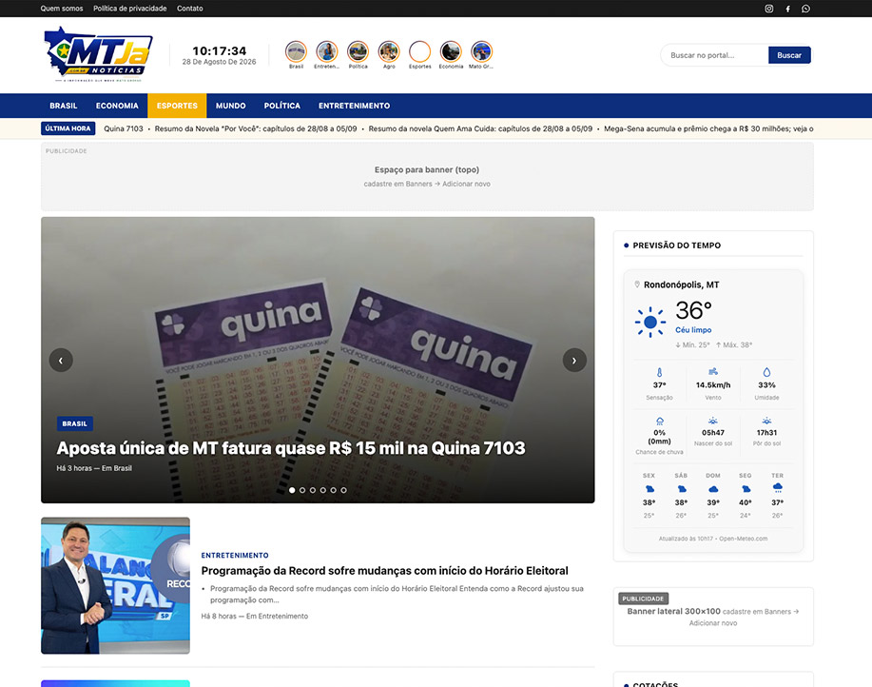Image resolution: width=872 pixels, height=687 pixels.
Task: Open Programação da Record headline
Action: [x=384, y=571]
